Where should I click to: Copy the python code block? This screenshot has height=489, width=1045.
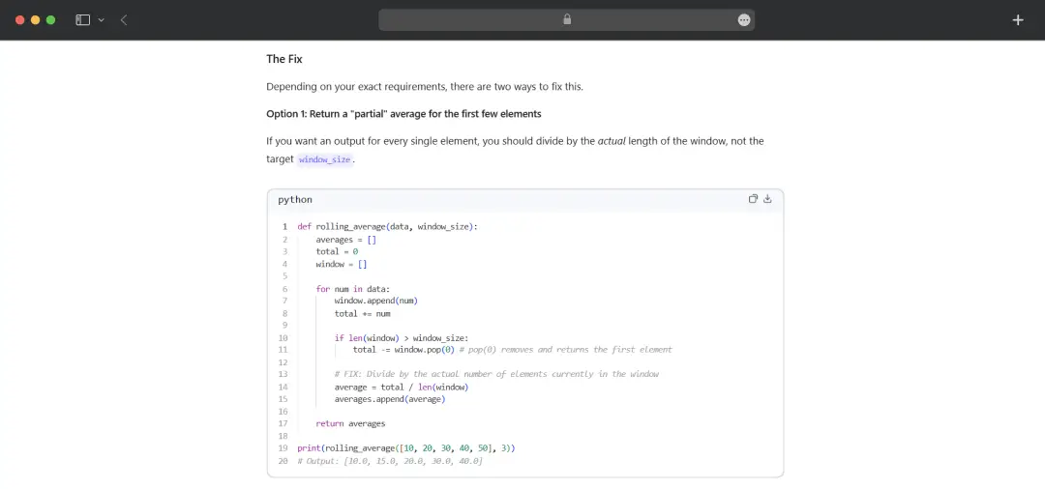pos(753,199)
